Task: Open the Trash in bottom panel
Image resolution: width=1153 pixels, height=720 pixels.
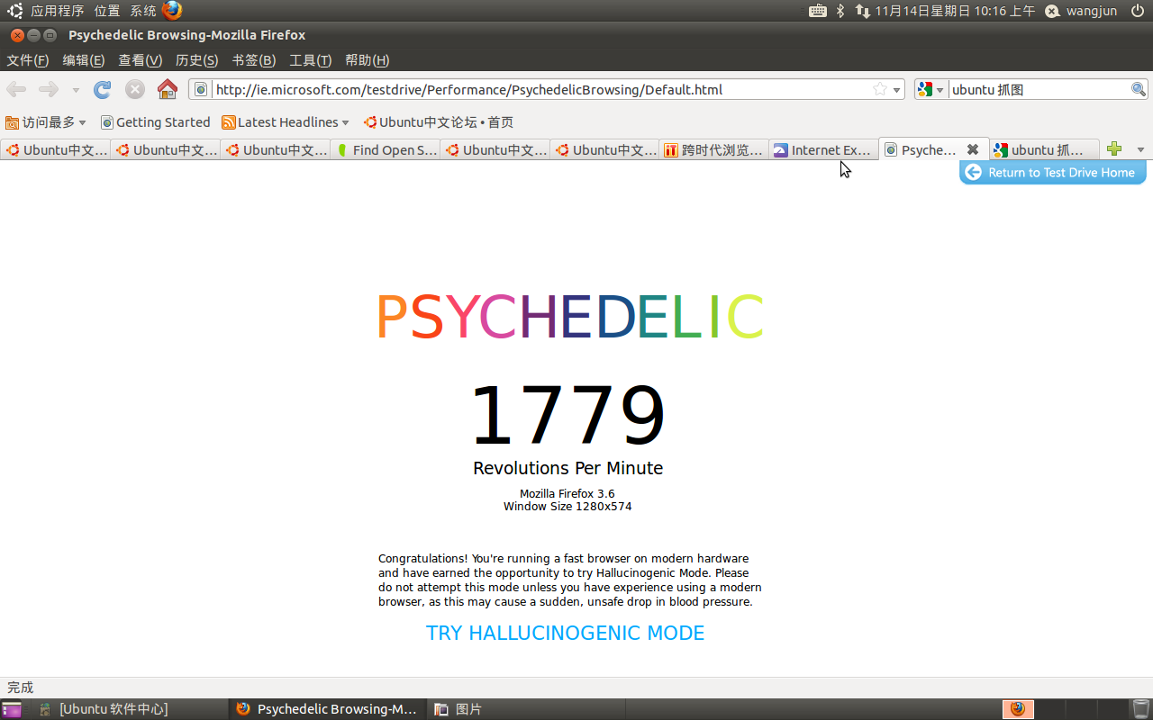Action: click(1140, 709)
